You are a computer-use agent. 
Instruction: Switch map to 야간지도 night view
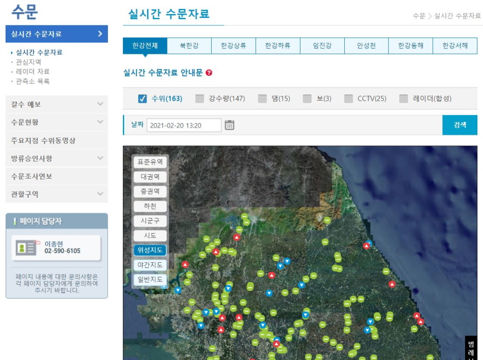(149, 265)
